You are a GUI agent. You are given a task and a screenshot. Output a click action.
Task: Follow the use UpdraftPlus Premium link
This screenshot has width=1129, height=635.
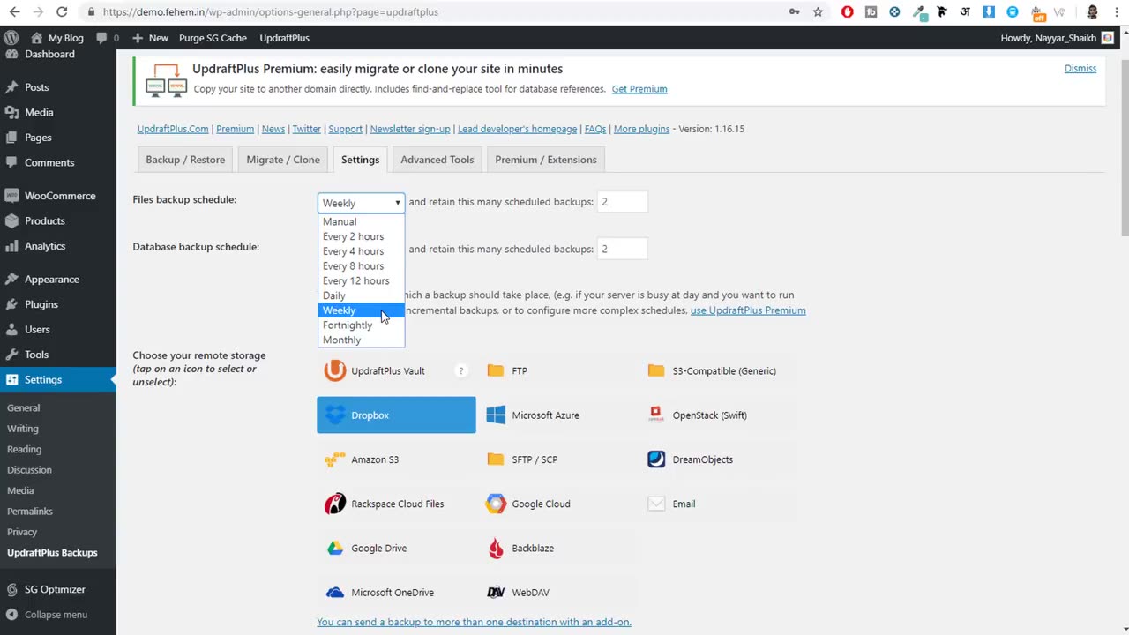pyautogui.click(x=748, y=310)
